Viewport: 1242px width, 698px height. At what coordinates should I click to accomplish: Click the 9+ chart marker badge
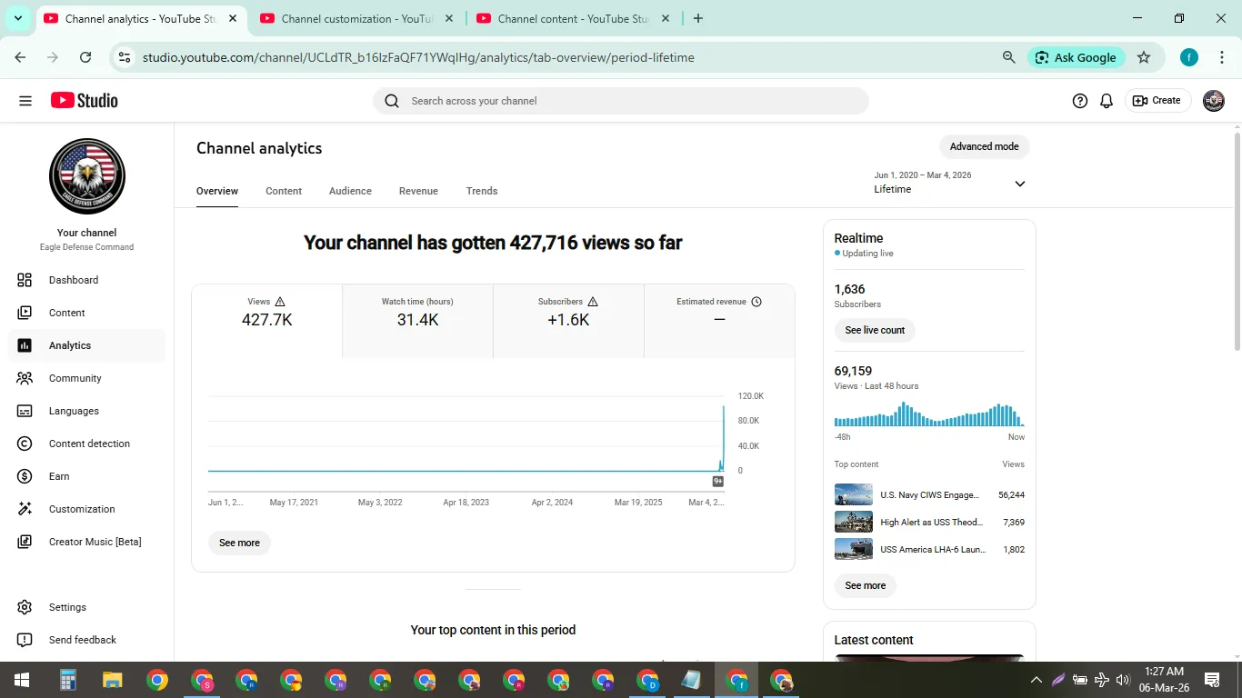coord(718,482)
